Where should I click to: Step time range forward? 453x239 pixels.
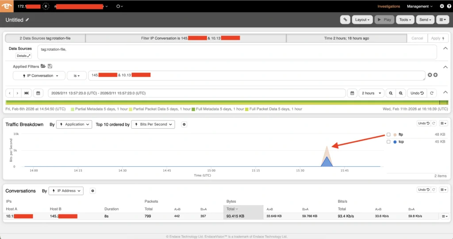[x=17, y=93]
